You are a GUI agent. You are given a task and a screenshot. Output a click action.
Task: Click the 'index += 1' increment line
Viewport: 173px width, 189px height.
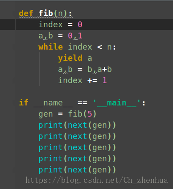(82, 80)
